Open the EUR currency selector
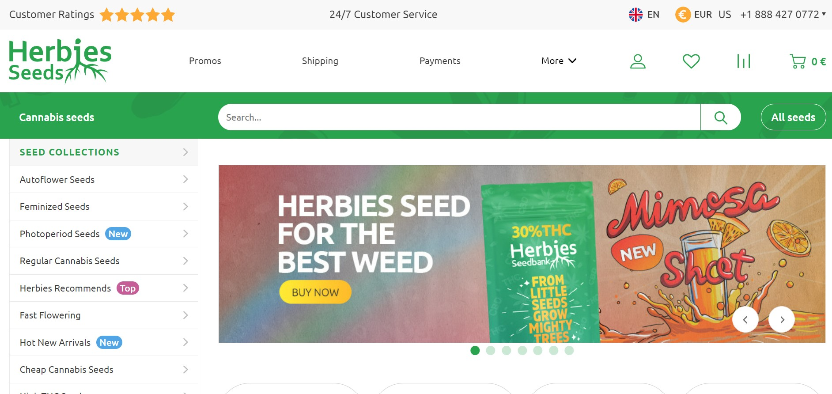 tap(694, 15)
